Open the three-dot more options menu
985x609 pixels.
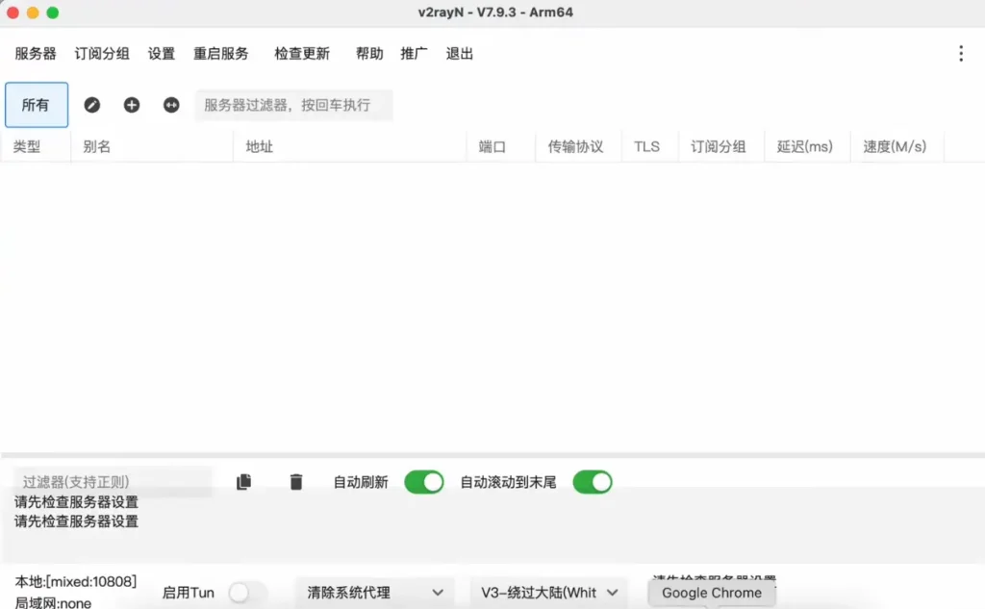coord(960,54)
